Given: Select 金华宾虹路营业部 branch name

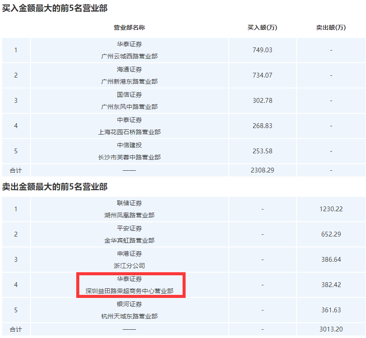Looking at the screenshot, I should pos(129,240).
